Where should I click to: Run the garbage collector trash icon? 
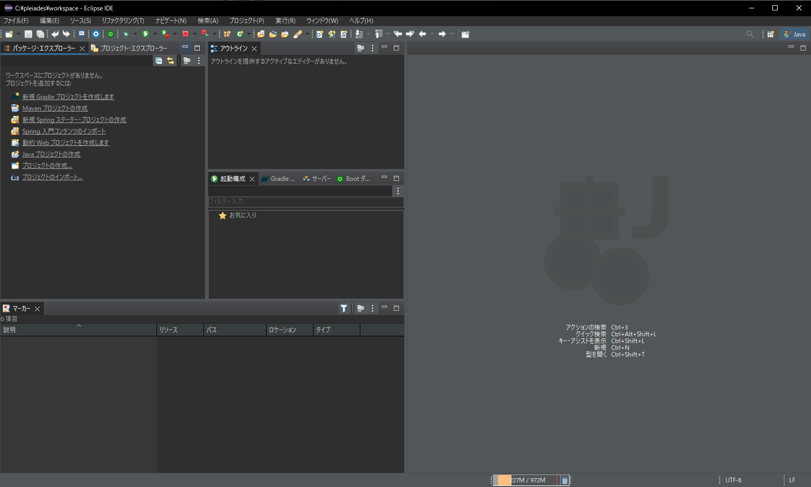coord(564,480)
